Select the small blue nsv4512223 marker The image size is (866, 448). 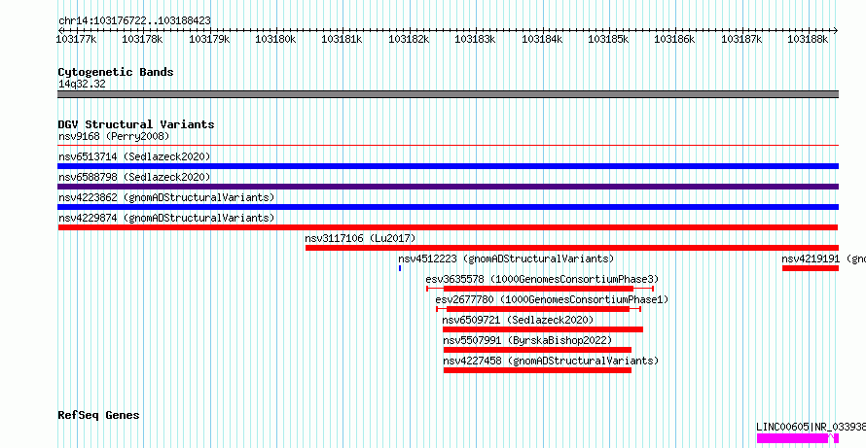click(x=400, y=268)
